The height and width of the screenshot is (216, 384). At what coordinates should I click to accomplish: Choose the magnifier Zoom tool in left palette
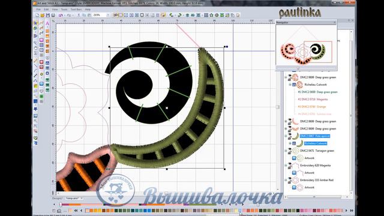(x=35, y=43)
